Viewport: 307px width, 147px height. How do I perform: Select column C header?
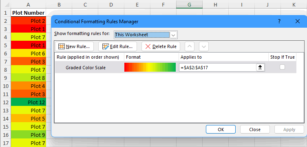(x=85, y=5)
